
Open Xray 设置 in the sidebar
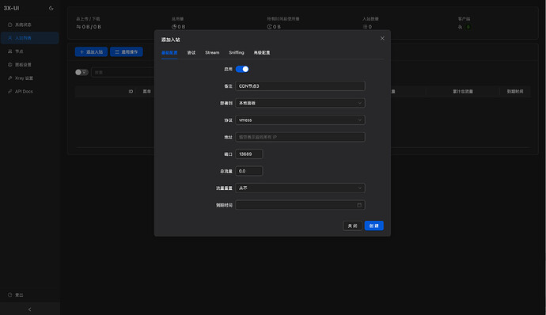(x=29, y=78)
